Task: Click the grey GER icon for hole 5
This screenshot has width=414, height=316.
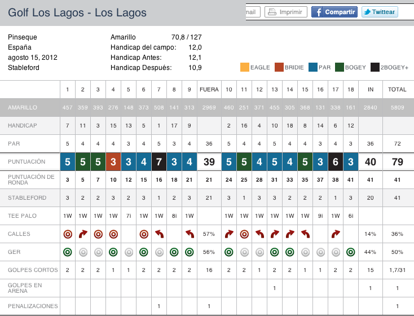Action: coord(129,252)
